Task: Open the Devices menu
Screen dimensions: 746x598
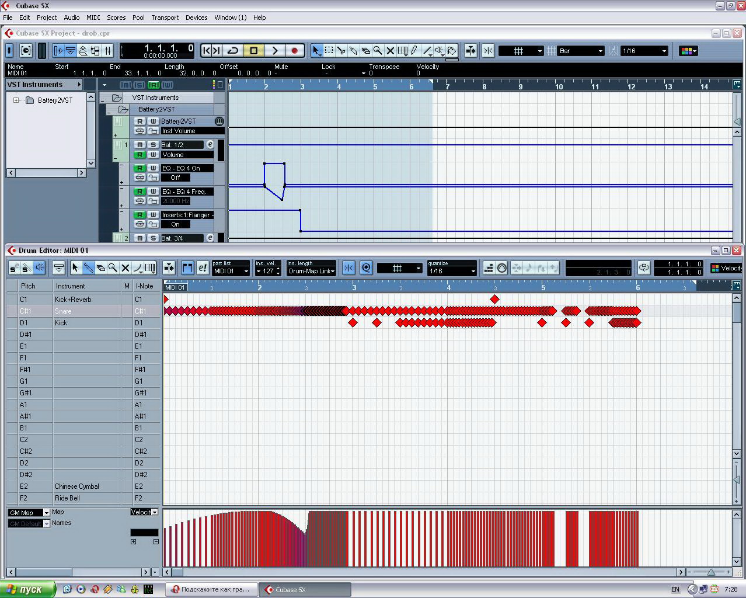Action: 196,18
